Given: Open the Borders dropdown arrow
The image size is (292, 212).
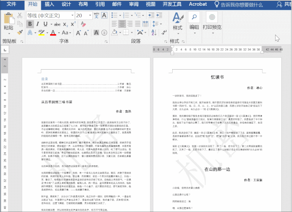Looking at the screenshot, I should (132, 33).
